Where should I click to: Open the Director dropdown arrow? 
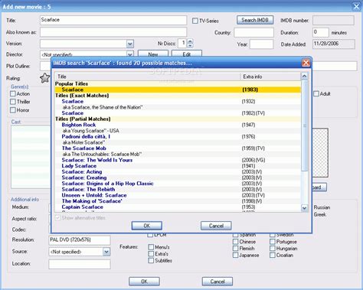click(130, 54)
